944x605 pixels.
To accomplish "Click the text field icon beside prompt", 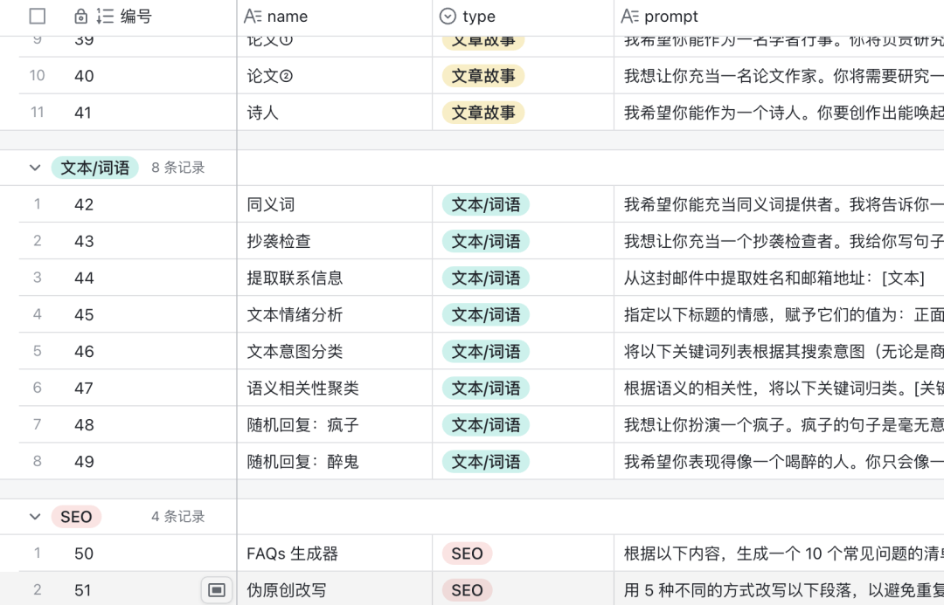I will (629, 17).
